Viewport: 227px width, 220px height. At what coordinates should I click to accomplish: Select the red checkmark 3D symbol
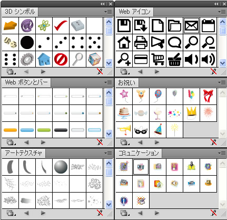[61, 25]
